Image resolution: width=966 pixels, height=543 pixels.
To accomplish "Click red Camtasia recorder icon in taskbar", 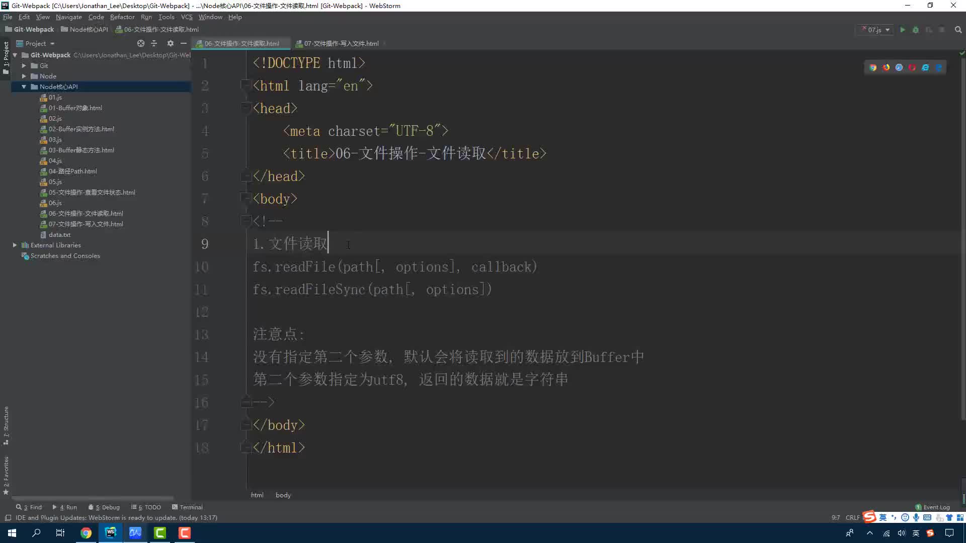I will click(x=185, y=533).
